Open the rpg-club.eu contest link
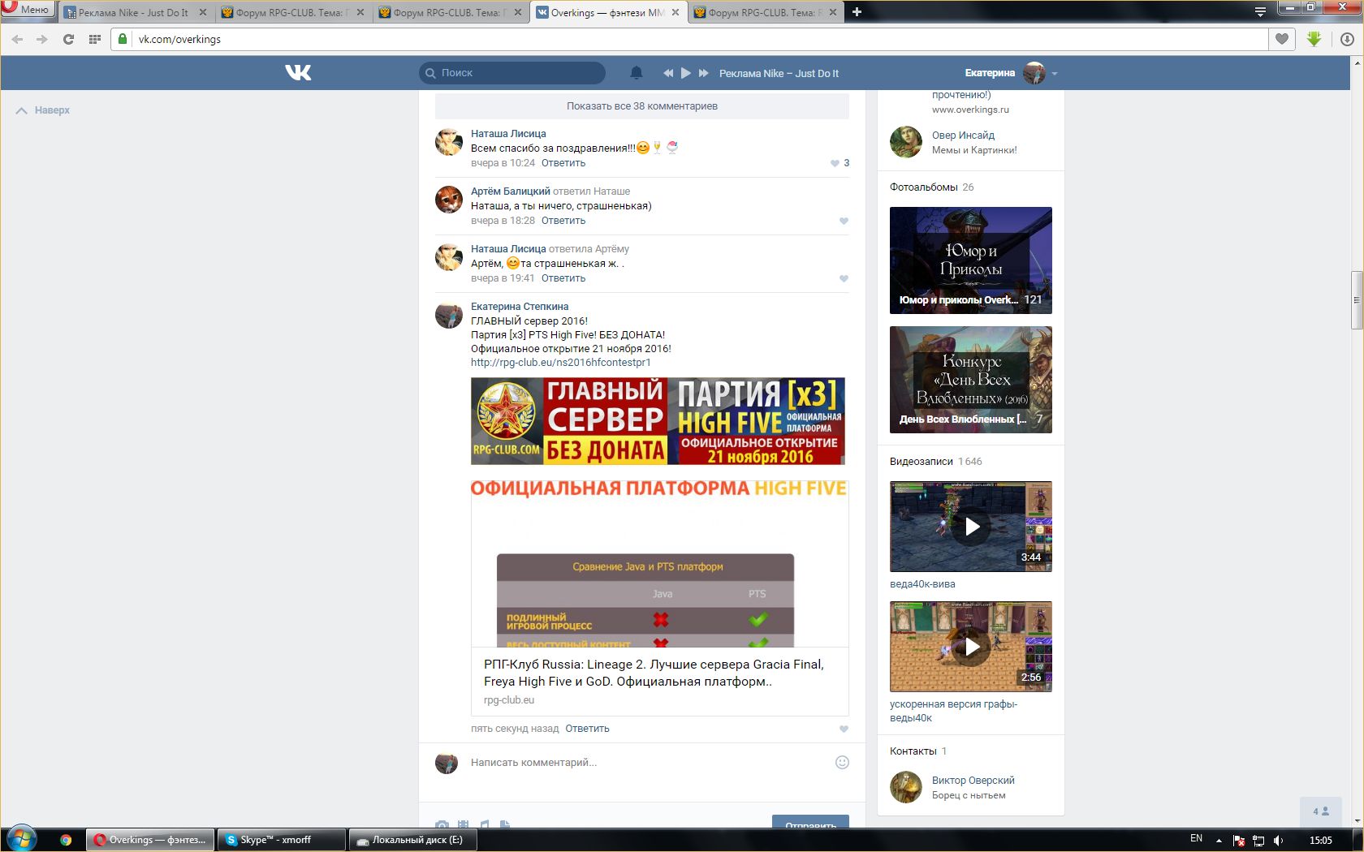This screenshot has height=852, width=1364. [x=560, y=363]
